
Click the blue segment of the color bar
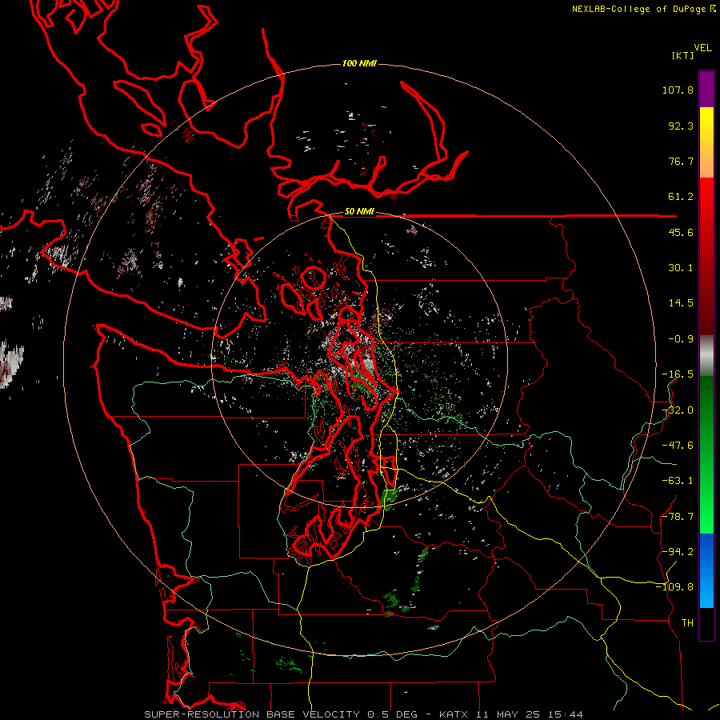click(706, 570)
